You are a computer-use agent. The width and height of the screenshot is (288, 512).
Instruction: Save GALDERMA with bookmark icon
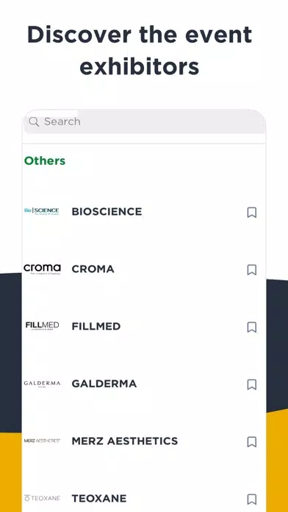[251, 384]
